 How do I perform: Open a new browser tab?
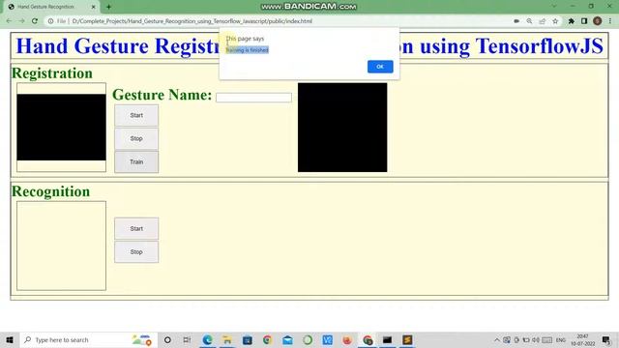coord(108,7)
